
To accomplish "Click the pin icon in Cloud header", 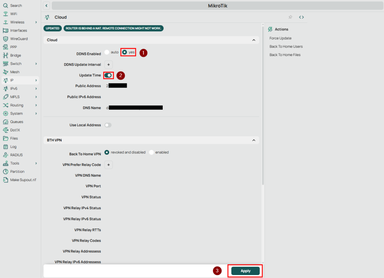I will 290,17.
